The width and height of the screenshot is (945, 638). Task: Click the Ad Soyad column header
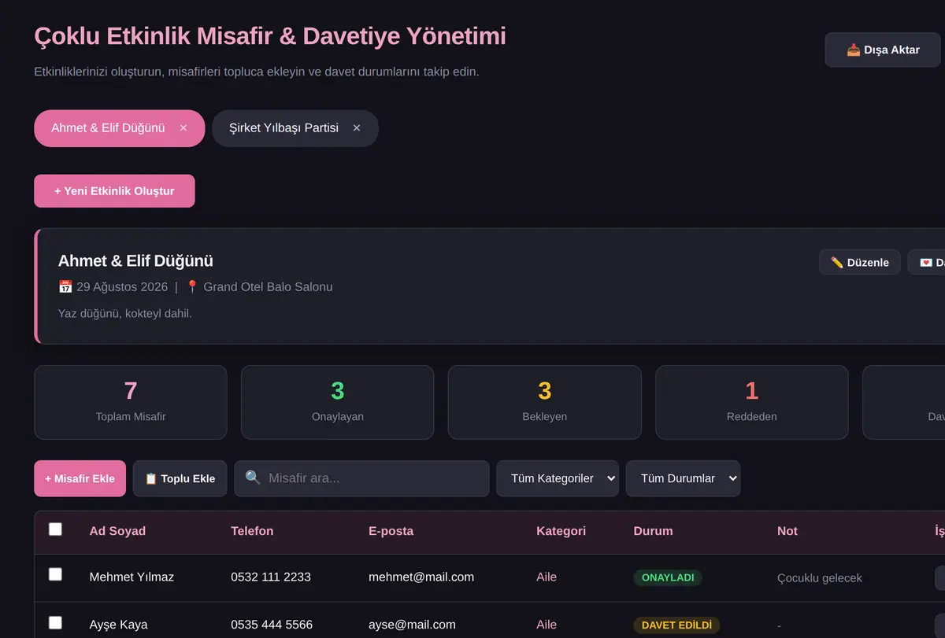[x=117, y=531]
